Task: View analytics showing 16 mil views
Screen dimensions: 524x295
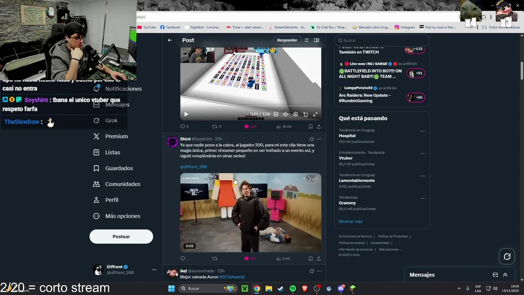Action: pos(284,127)
